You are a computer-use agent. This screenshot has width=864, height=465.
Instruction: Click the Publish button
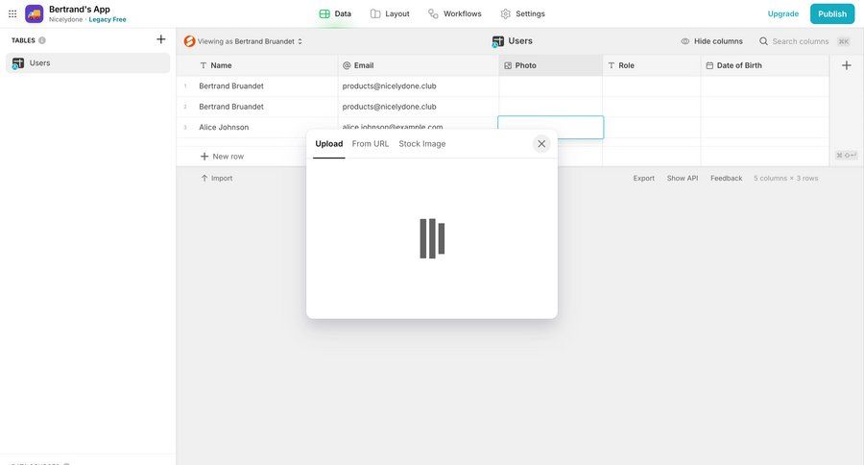point(832,13)
